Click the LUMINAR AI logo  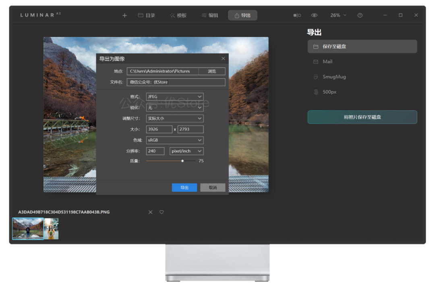pos(41,15)
